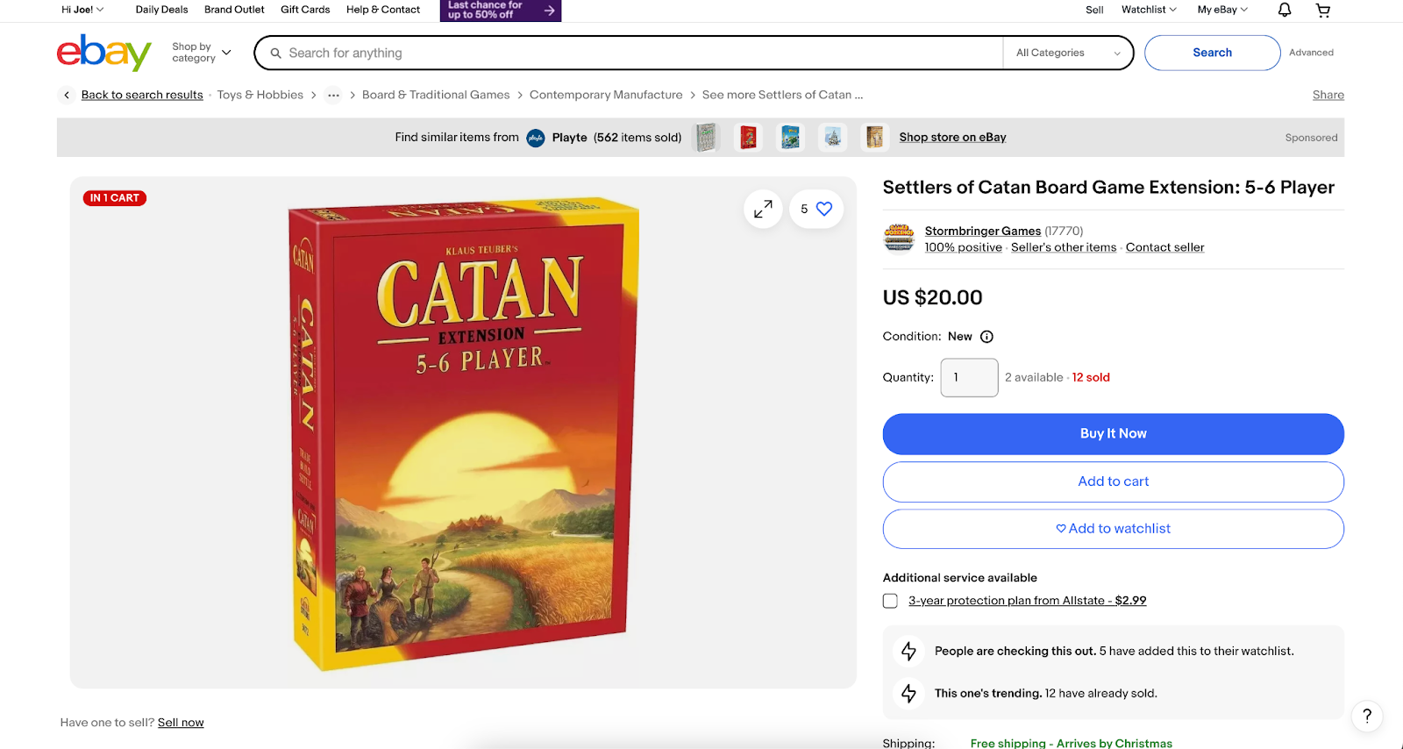Viewport: 1403px width, 749px height.
Task: Open the Shop by category dropdown
Action: [202, 53]
